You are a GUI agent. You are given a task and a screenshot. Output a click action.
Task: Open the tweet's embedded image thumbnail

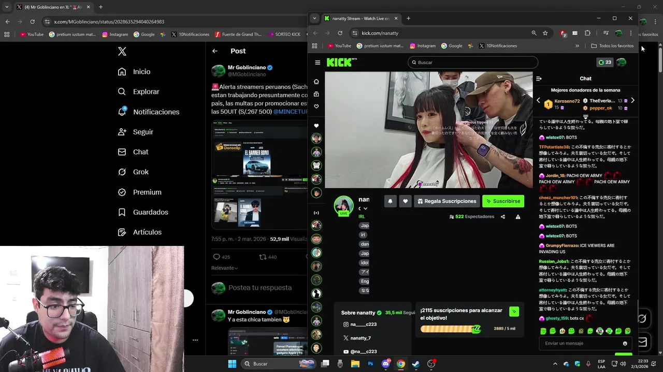[260, 174]
